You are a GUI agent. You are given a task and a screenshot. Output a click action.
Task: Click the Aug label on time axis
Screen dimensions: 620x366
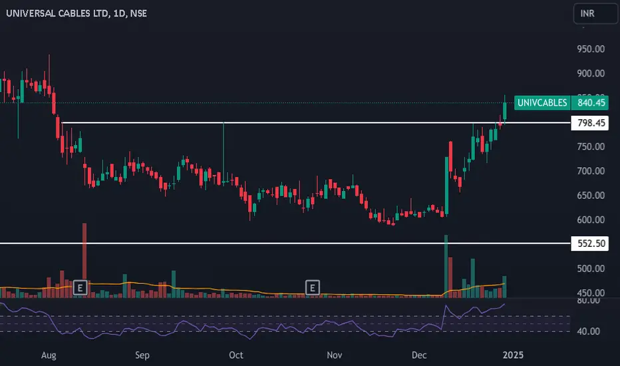pyautogui.click(x=49, y=355)
